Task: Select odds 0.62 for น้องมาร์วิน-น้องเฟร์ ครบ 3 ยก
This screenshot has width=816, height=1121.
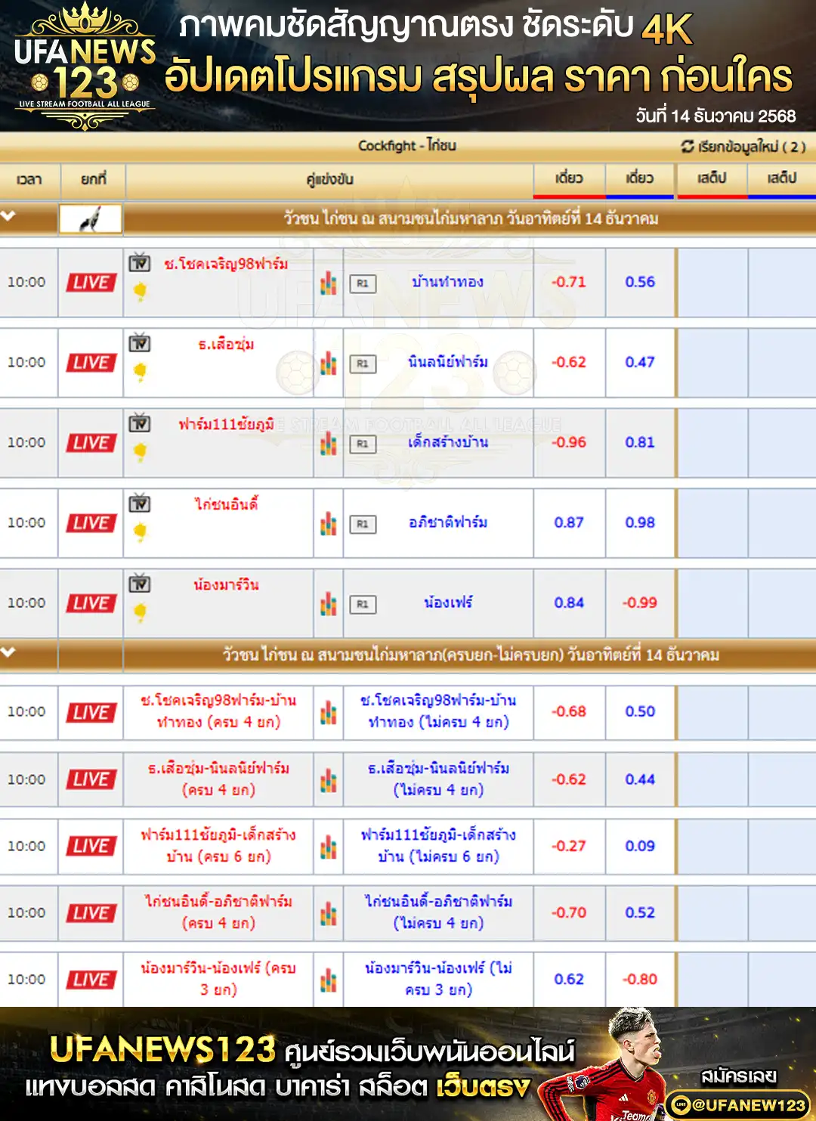Action: (x=569, y=979)
